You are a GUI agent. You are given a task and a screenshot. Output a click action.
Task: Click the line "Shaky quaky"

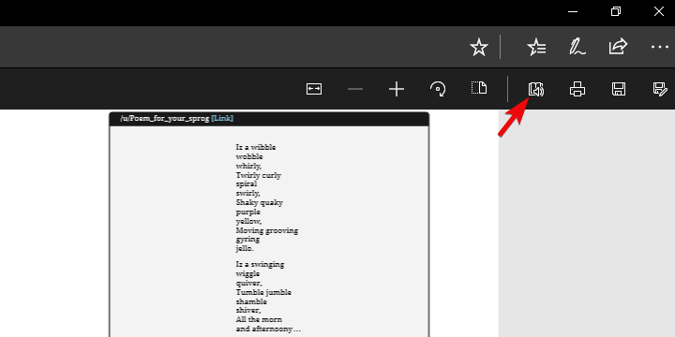(259, 202)
